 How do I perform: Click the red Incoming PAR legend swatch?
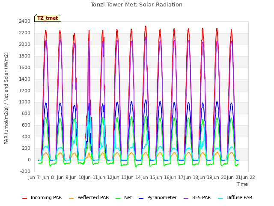click(x=25, y=198)
